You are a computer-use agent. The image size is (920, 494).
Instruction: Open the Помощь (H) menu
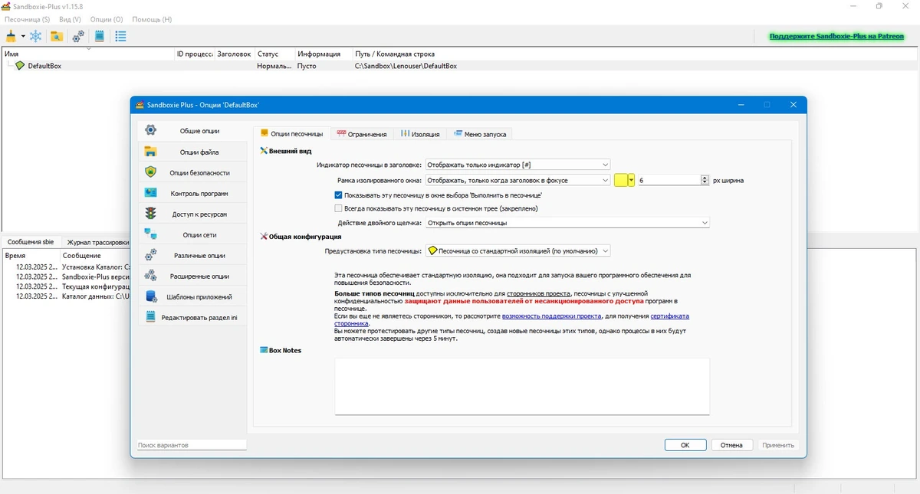[x=152, y=19]
